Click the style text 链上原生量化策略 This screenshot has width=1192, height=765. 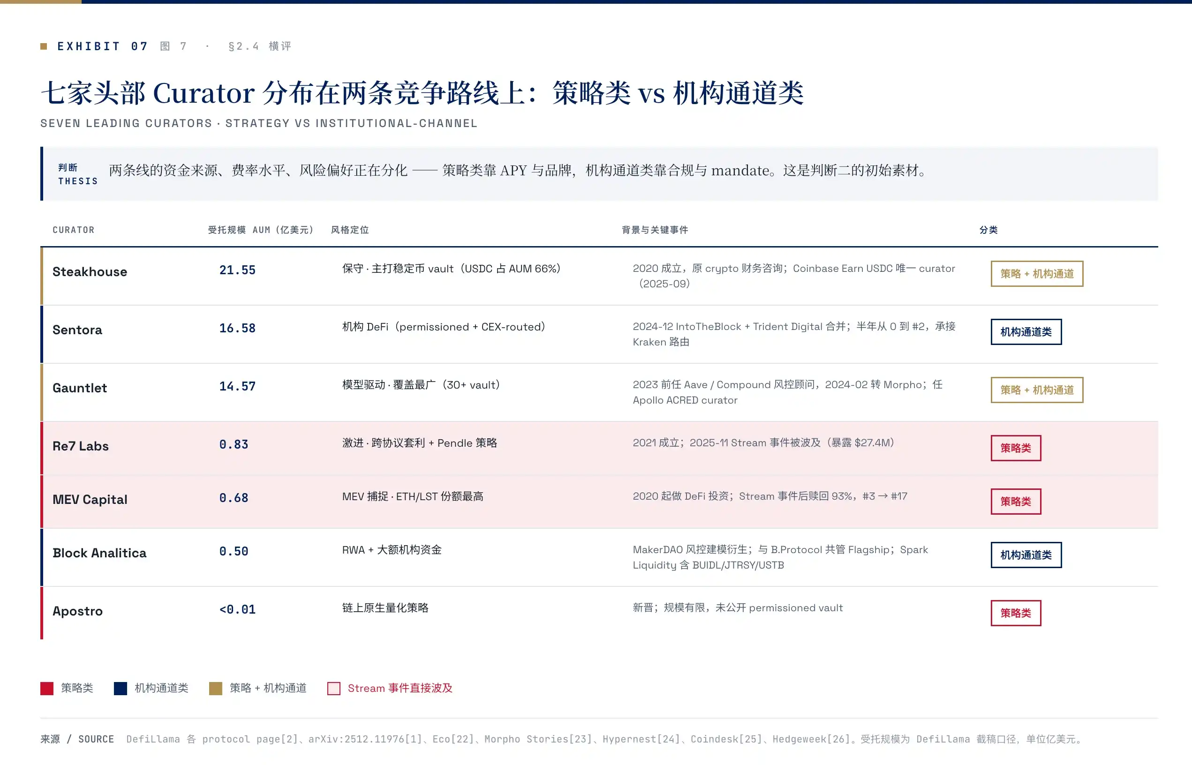(385, 608)
